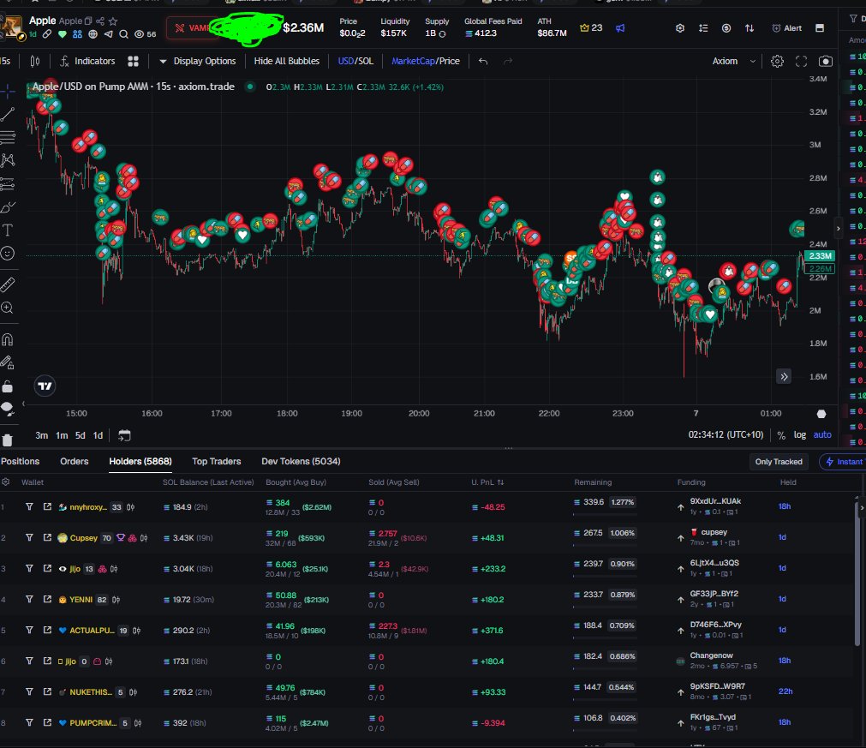Viewport: 866px width, 748px height.
Task: Sort holders by U. PnL column
Action: 487,482
